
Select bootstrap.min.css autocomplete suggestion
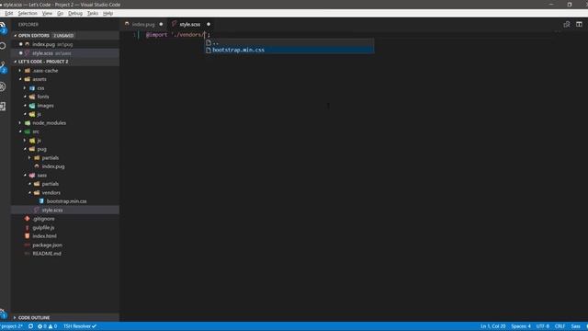(x=289, y=50)
